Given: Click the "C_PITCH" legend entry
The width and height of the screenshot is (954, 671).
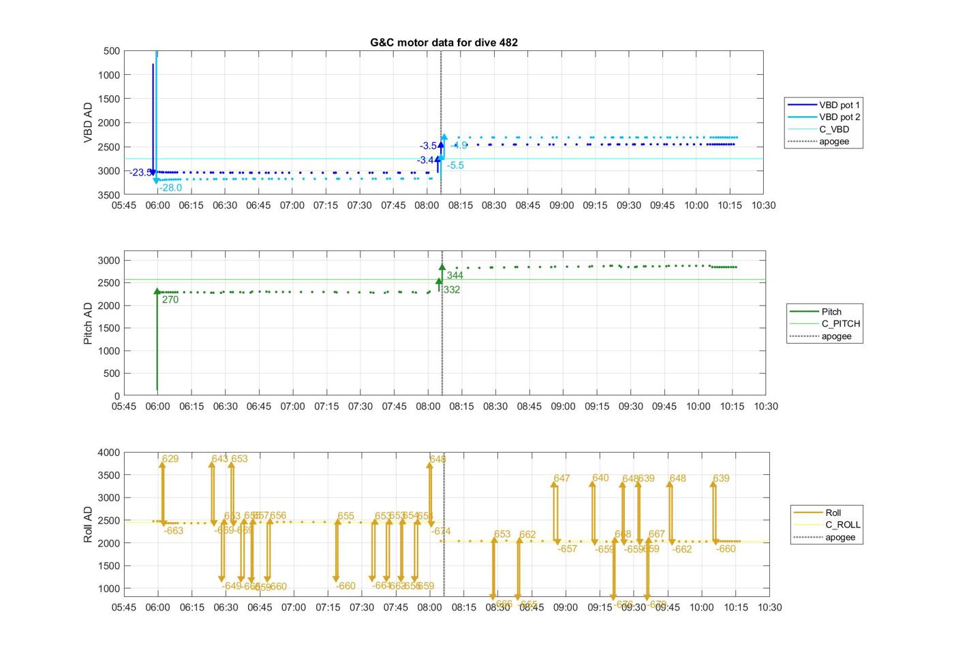Looking at the screenshot, I should click(x=825, y=324).
